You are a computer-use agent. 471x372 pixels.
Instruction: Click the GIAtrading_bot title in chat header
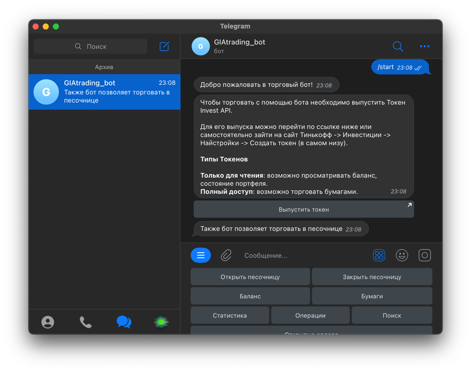coord(239,42)
